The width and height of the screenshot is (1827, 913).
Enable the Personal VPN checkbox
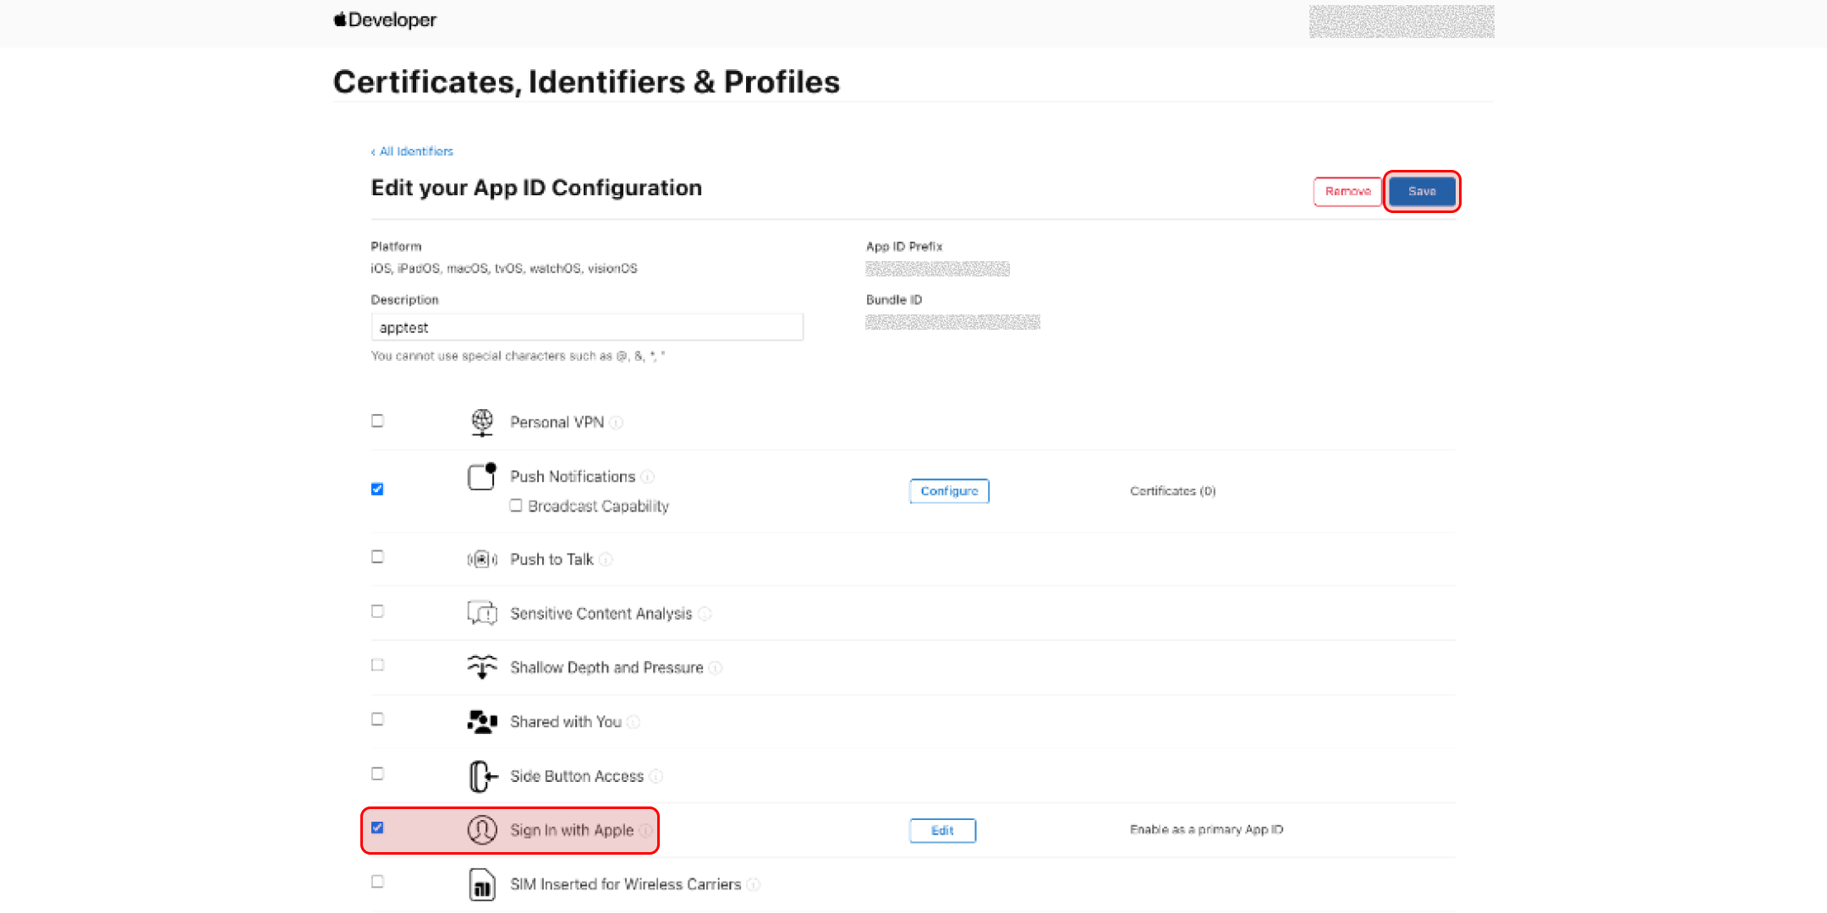377,421
